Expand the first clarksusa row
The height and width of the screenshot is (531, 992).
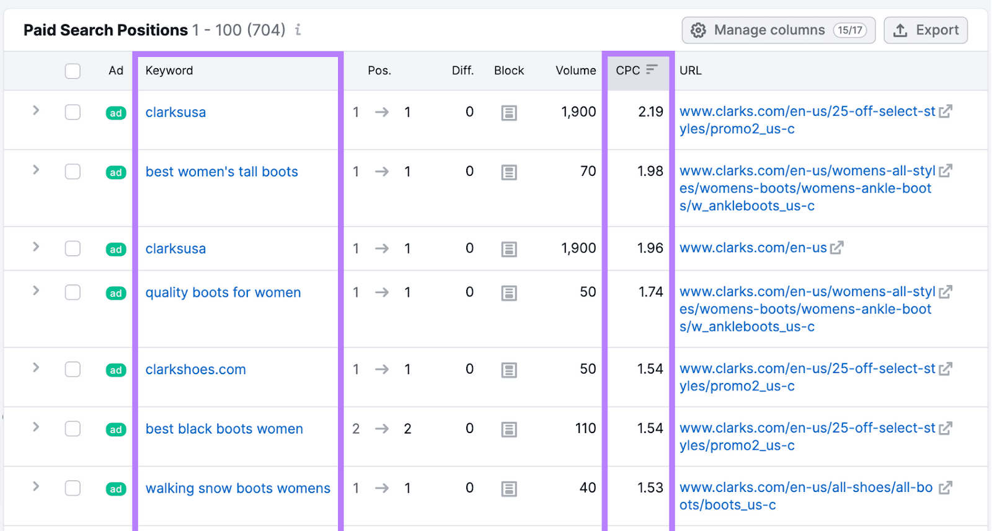[36, 110]
